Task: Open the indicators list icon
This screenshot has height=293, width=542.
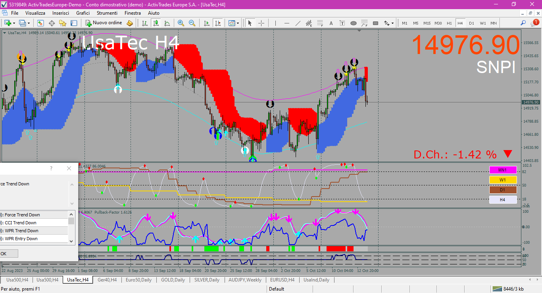Action: coord(232,23)
